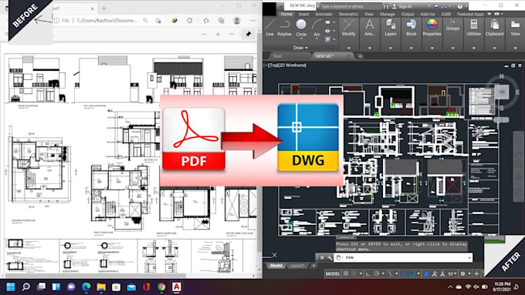Open a new Edge browser tab
The height and width of the screenshot is (295, 525).
[103, 8]
